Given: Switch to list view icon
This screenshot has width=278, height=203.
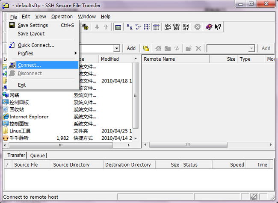Looking at the screenshot, I should tap(147, 27).
